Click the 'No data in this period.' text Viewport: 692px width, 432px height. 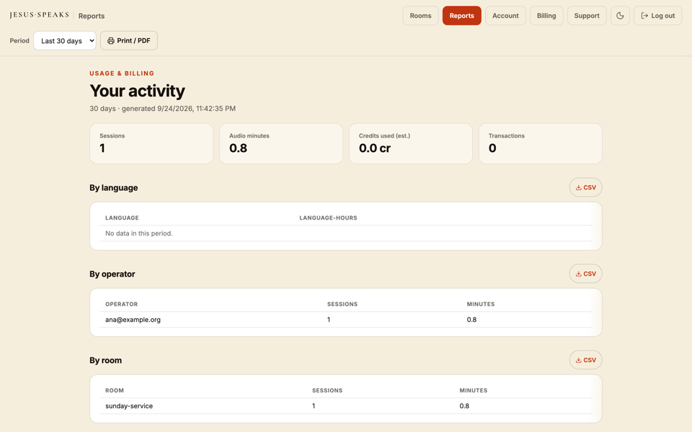(139, 233)
